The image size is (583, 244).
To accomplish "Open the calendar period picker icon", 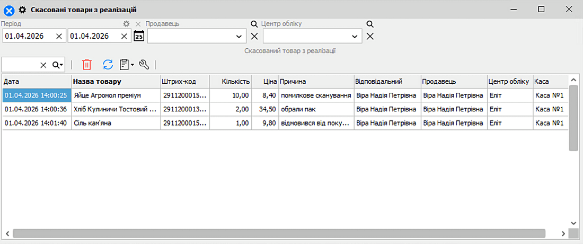I will [139, 36].
